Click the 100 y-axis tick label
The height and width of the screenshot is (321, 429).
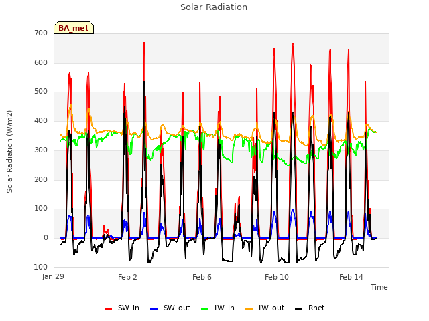(x=41, y=209)
